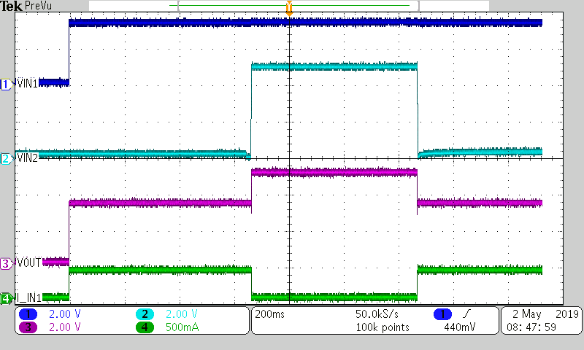584x350 pixels.
Task: Click the magenta channel 3 badge in readout
Action: pos(30,327)
